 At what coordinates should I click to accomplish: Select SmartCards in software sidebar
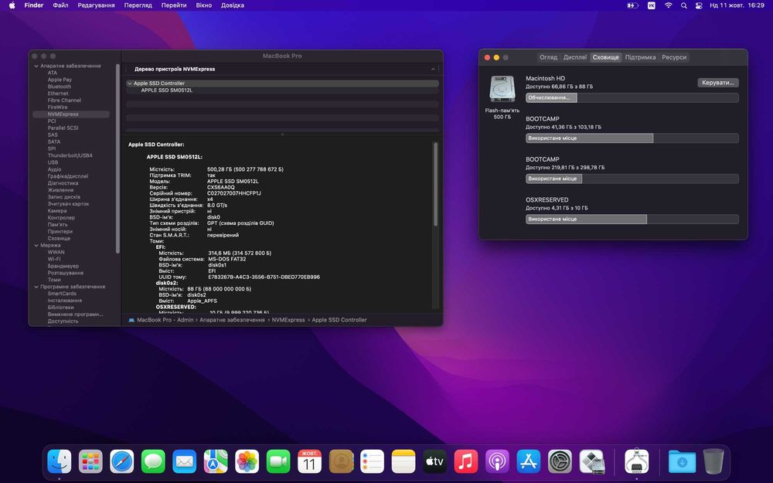click(62, 294)
